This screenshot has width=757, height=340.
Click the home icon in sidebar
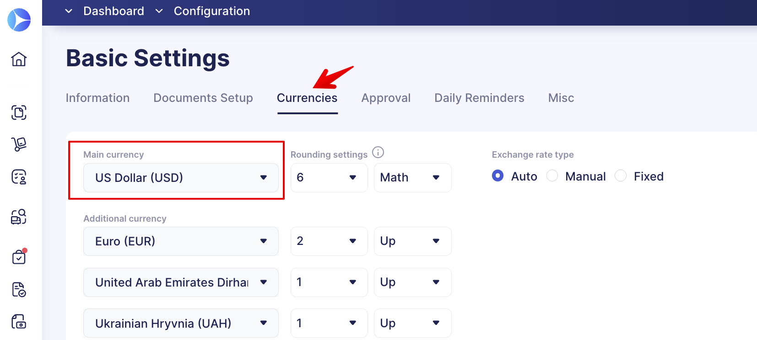19,59
